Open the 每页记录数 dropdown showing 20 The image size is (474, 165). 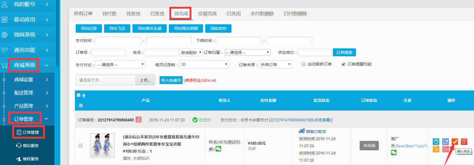tap(204, 65)
